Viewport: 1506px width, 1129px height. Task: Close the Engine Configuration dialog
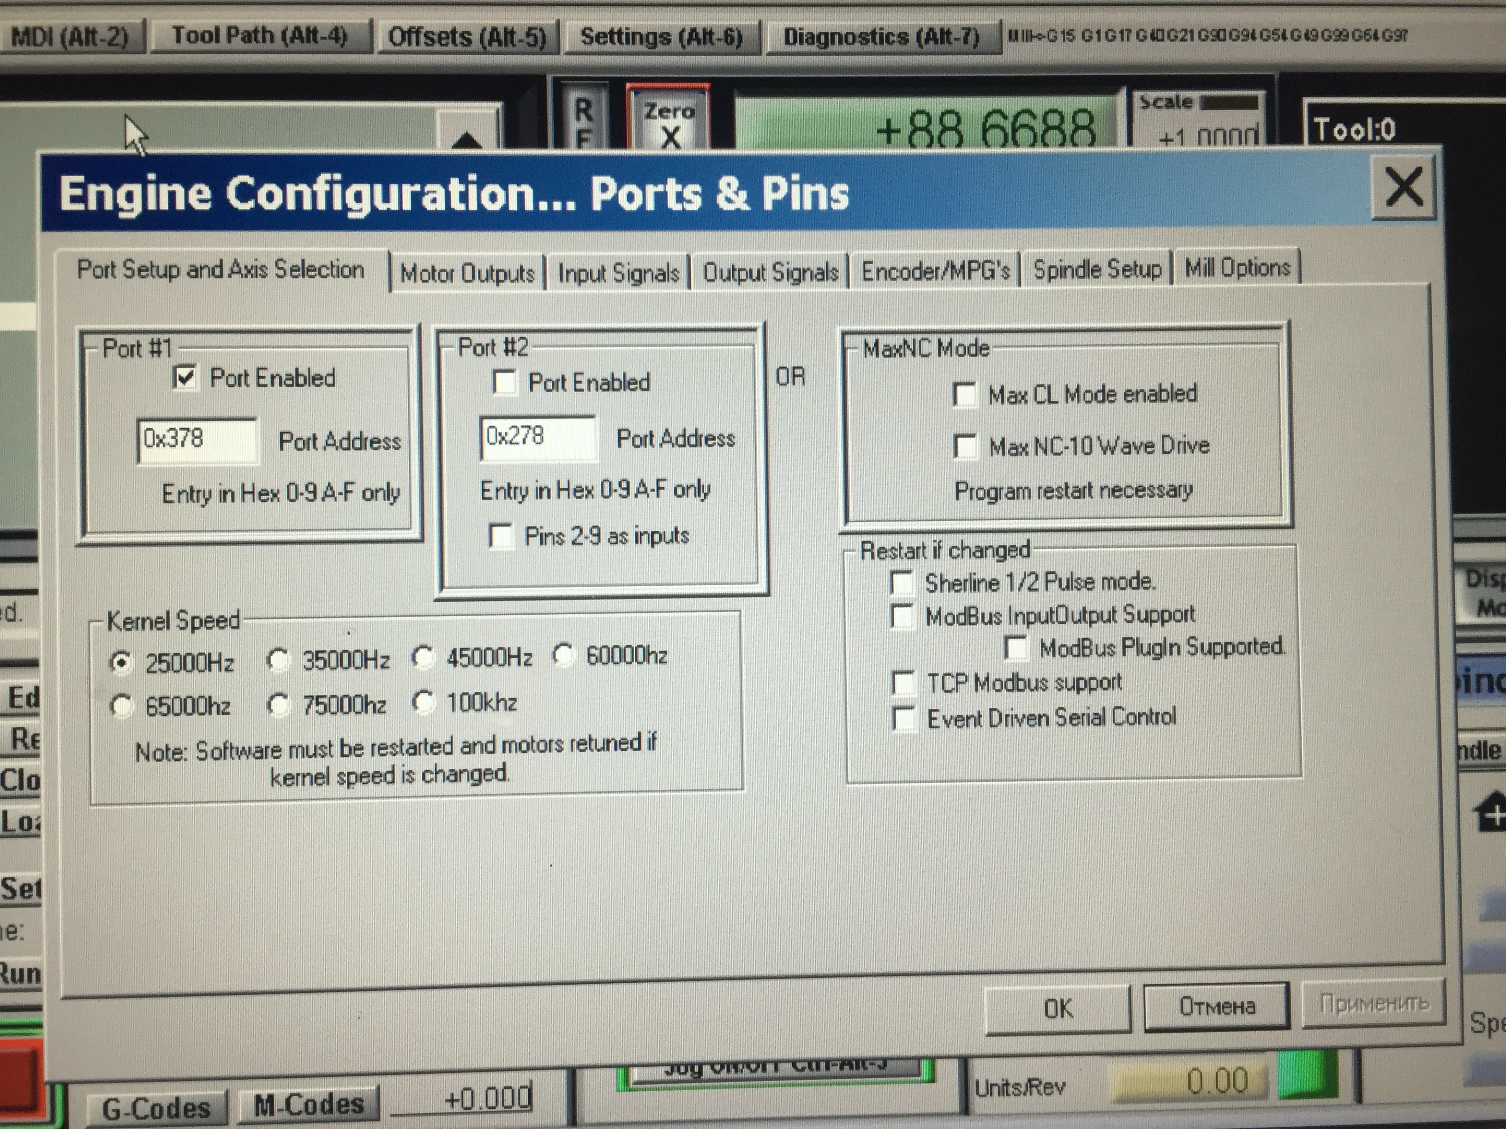pyautogui.click(x=1403, y=187)
